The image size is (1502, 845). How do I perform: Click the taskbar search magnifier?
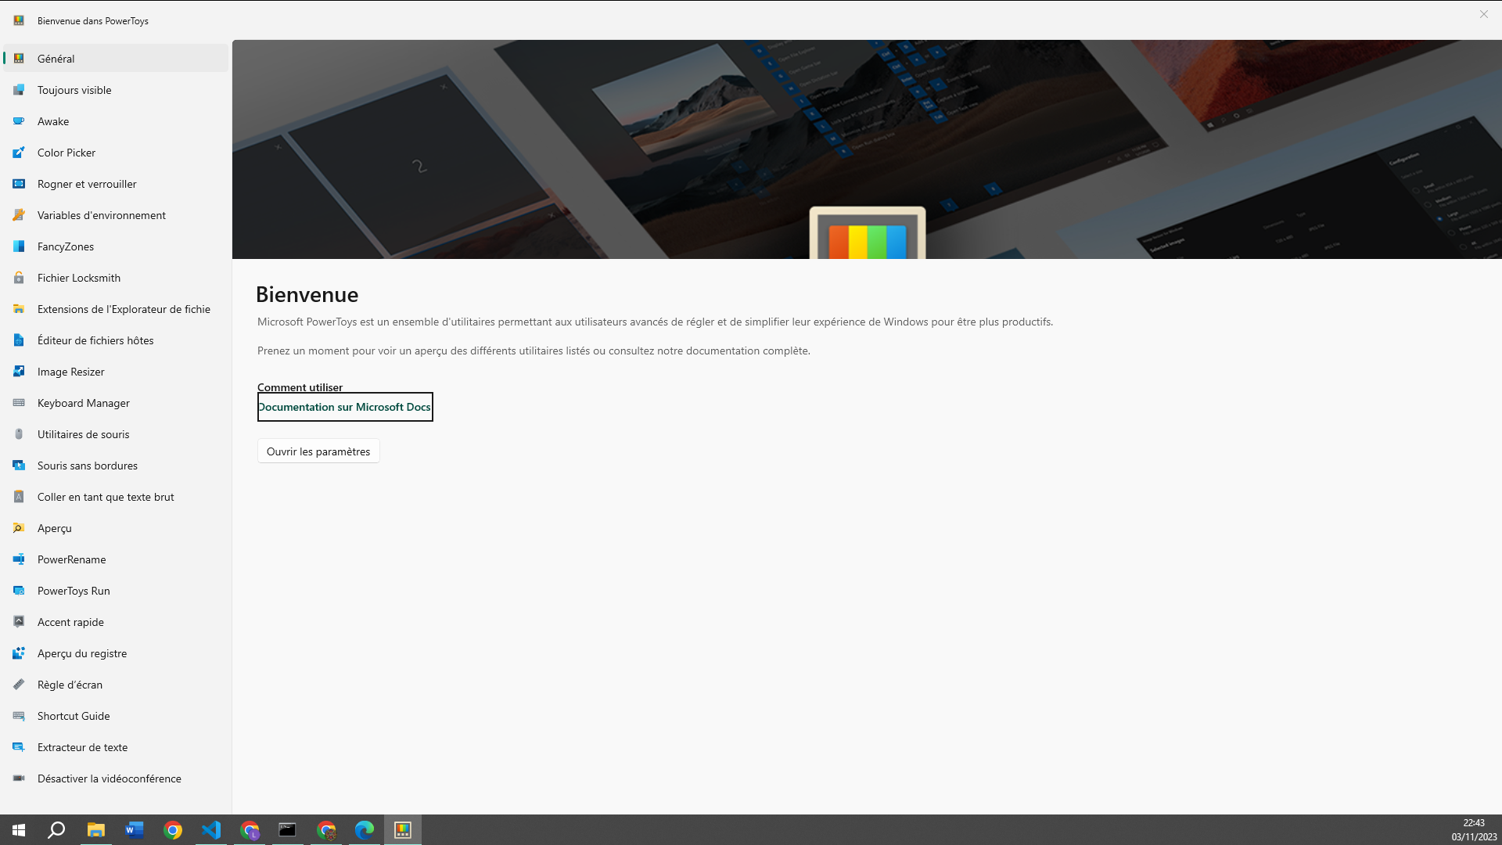[x=56, y=829]
